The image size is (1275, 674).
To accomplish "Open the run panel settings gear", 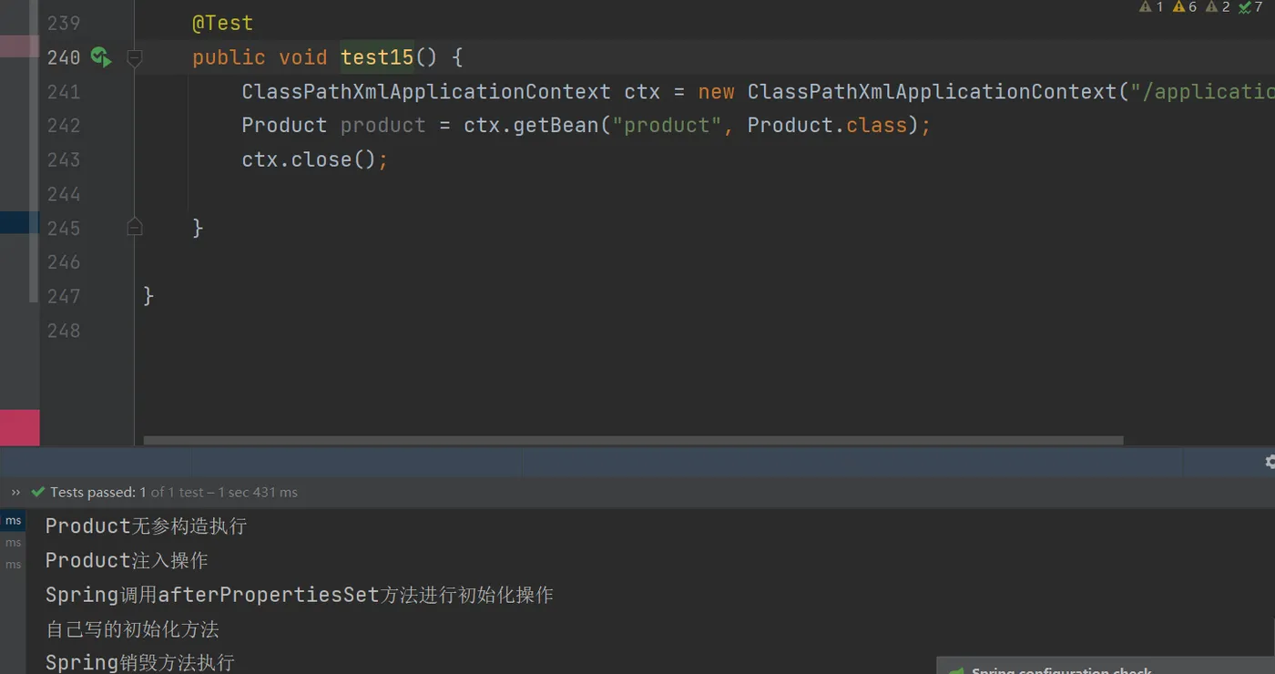I will 1270,462.
